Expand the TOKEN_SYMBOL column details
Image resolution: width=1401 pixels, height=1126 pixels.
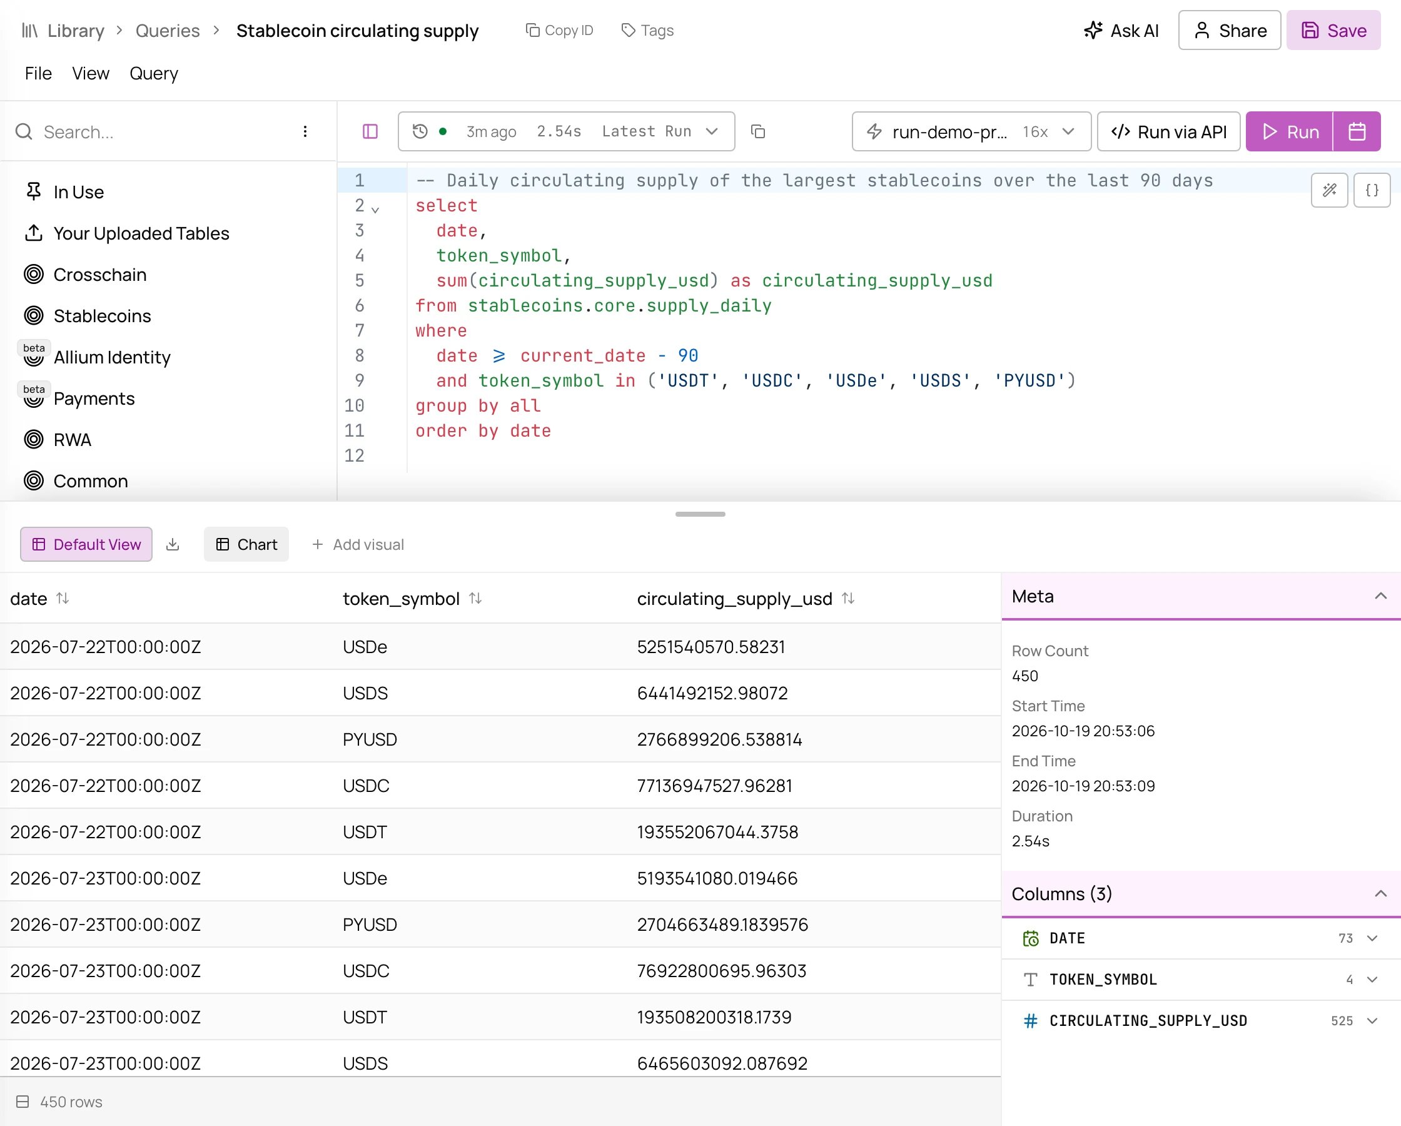1372,979
